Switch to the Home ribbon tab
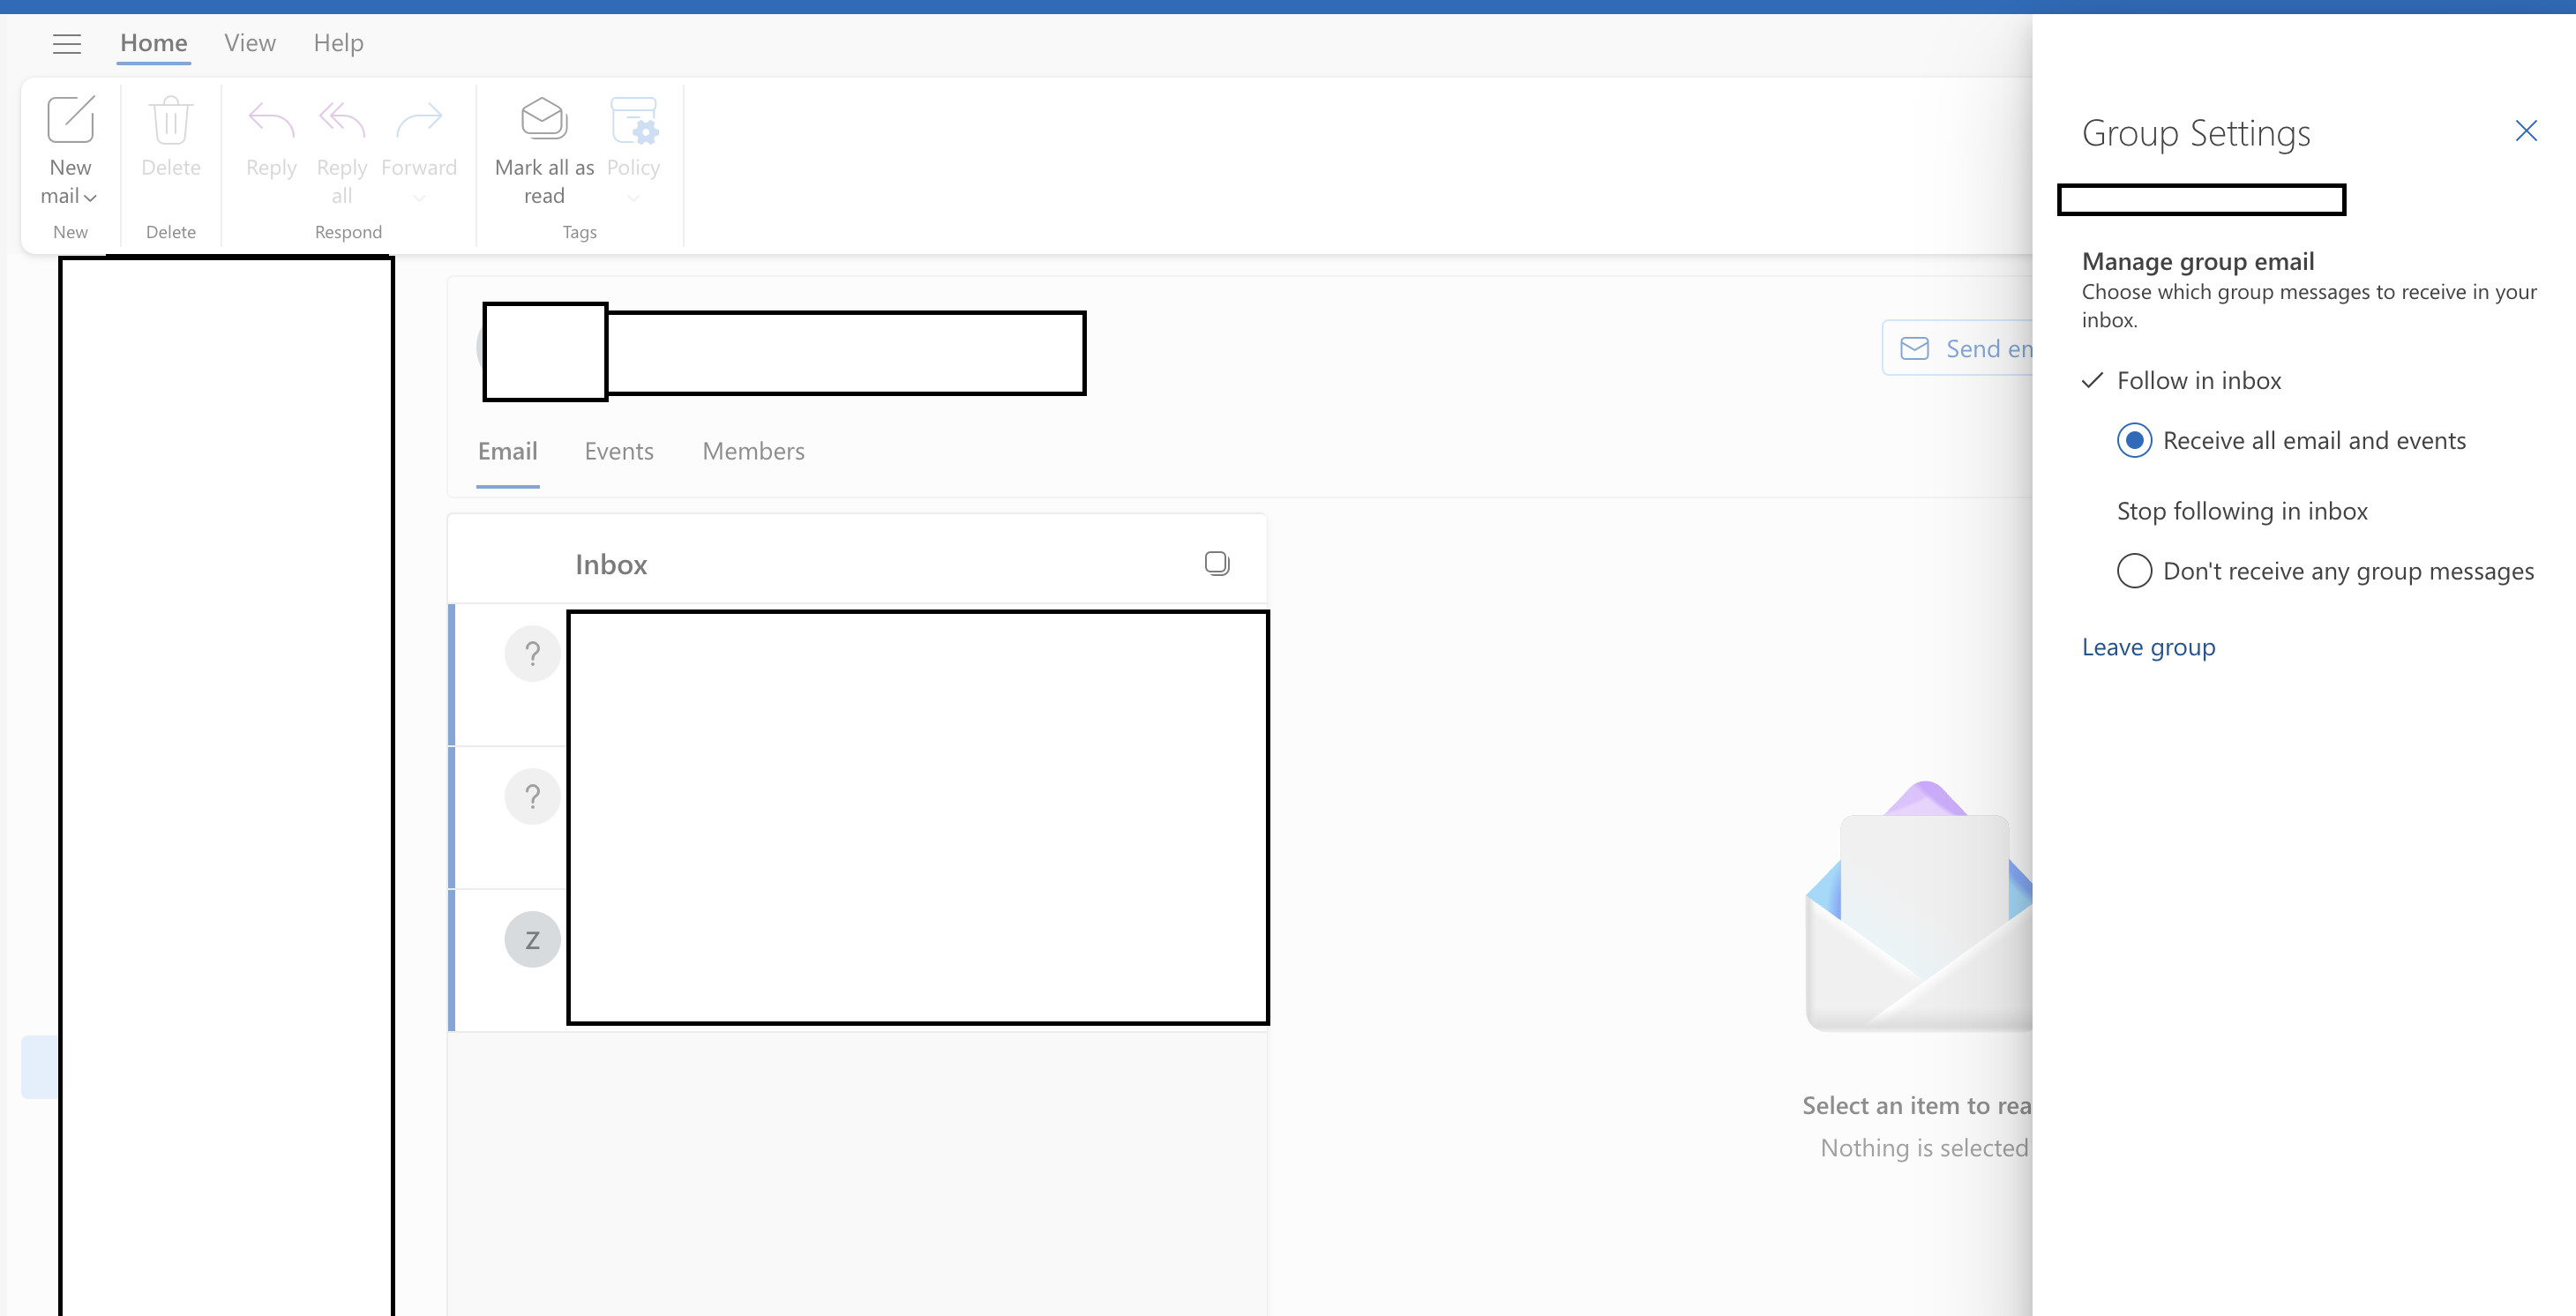Screen dimensions: 2576x1316 pos(154,43)
